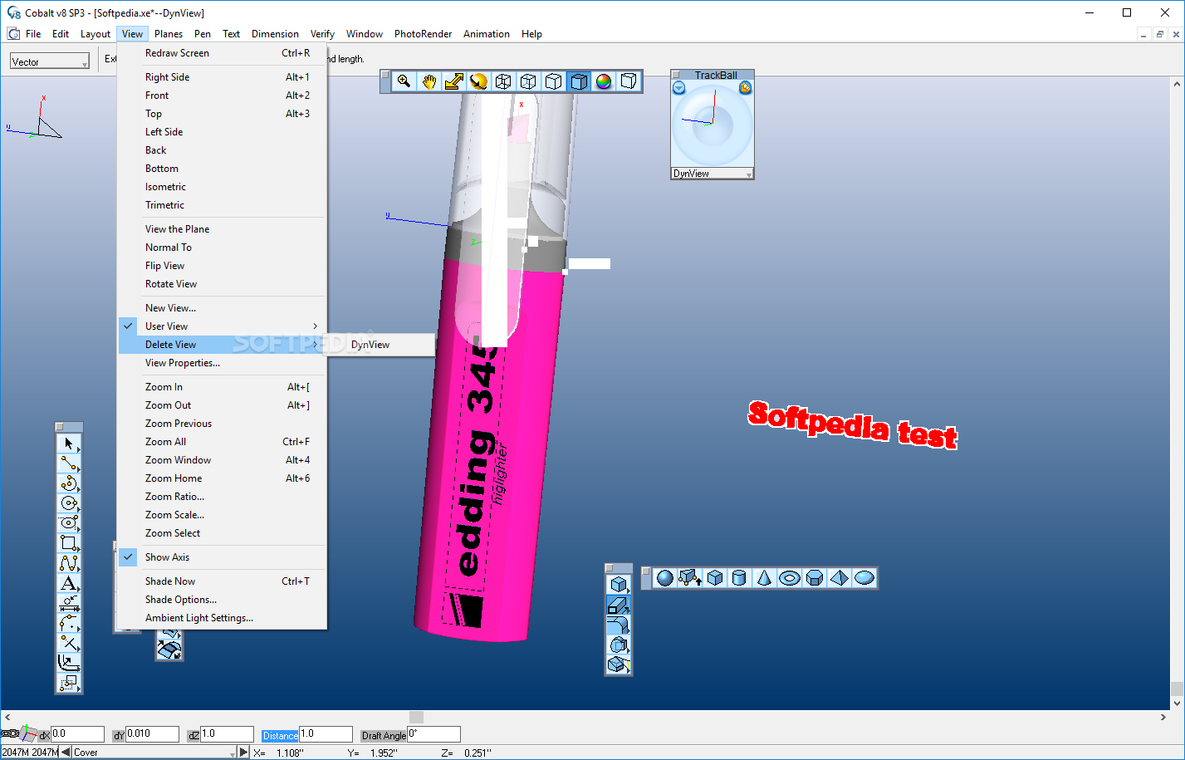This screenshot has width=1185, height=760.
Task: Choose the wireframe cube display mode
Action: [503, 81]
